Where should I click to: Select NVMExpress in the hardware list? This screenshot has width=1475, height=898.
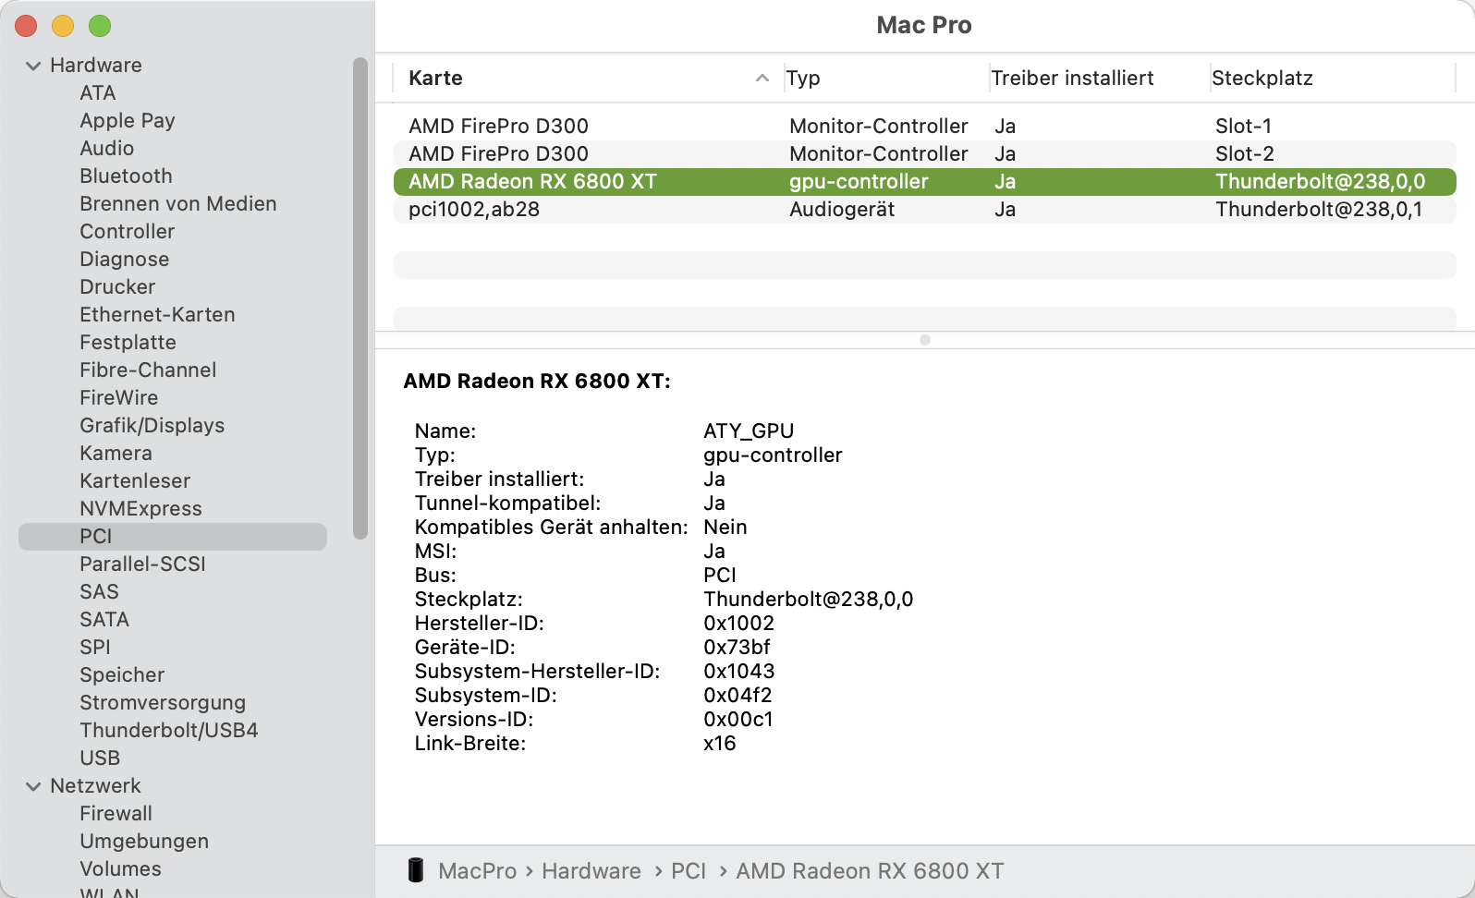[x=140, y=509]
